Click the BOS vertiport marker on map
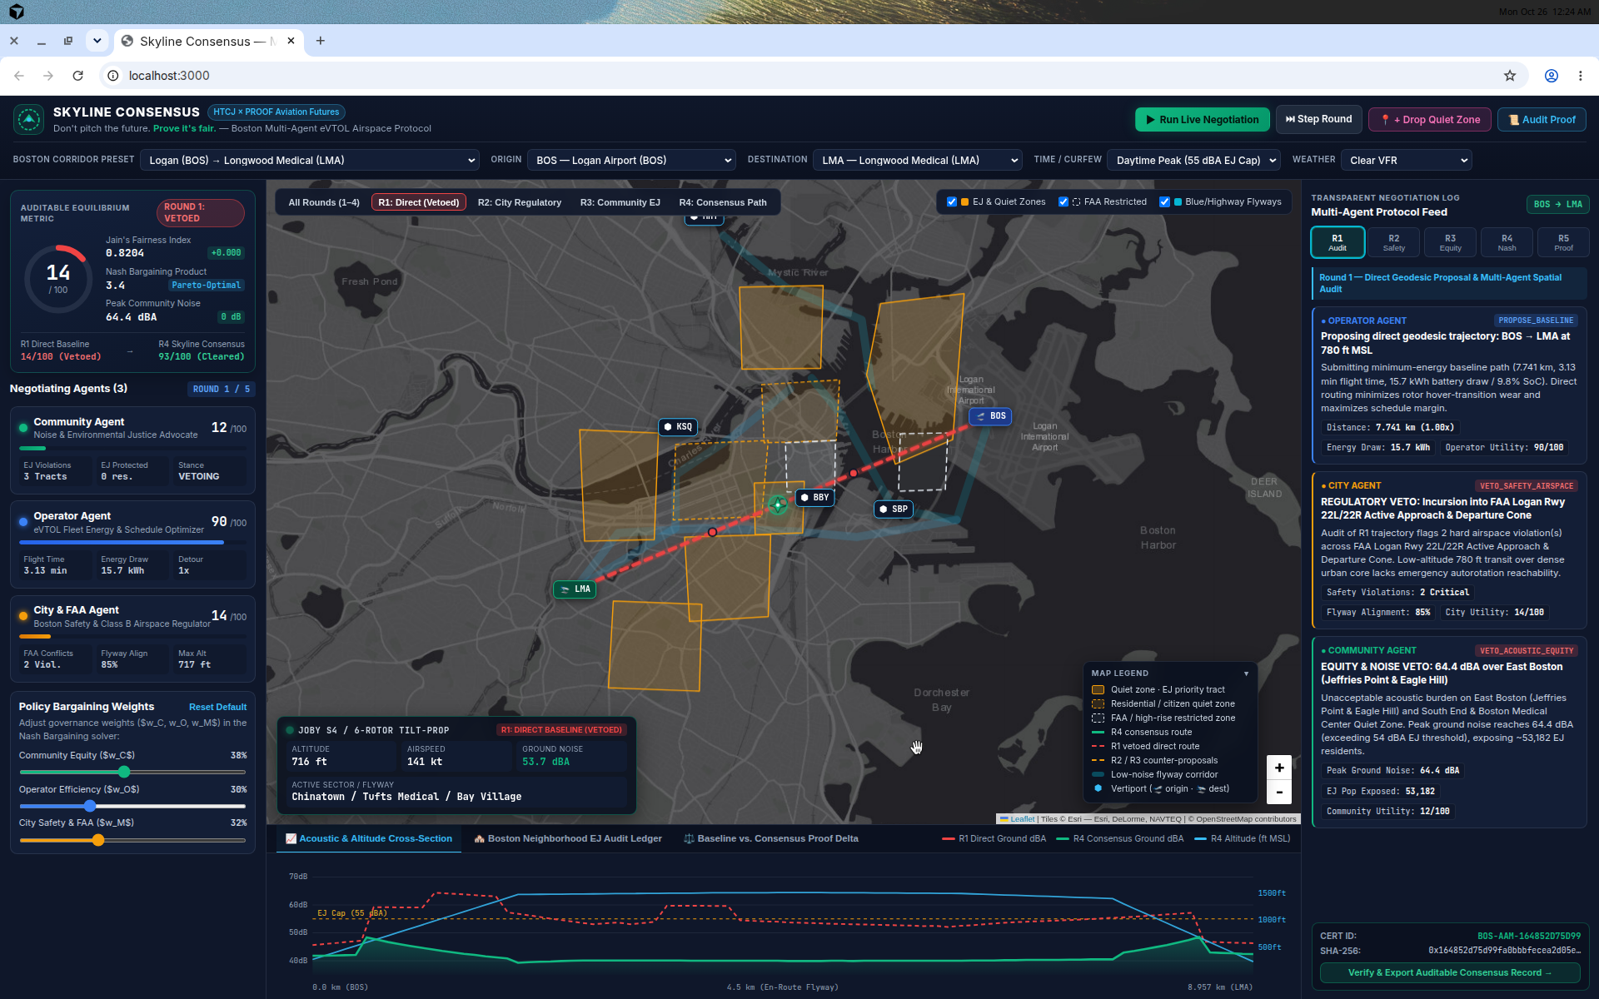The image size is (1599, 999). [990, 416]
